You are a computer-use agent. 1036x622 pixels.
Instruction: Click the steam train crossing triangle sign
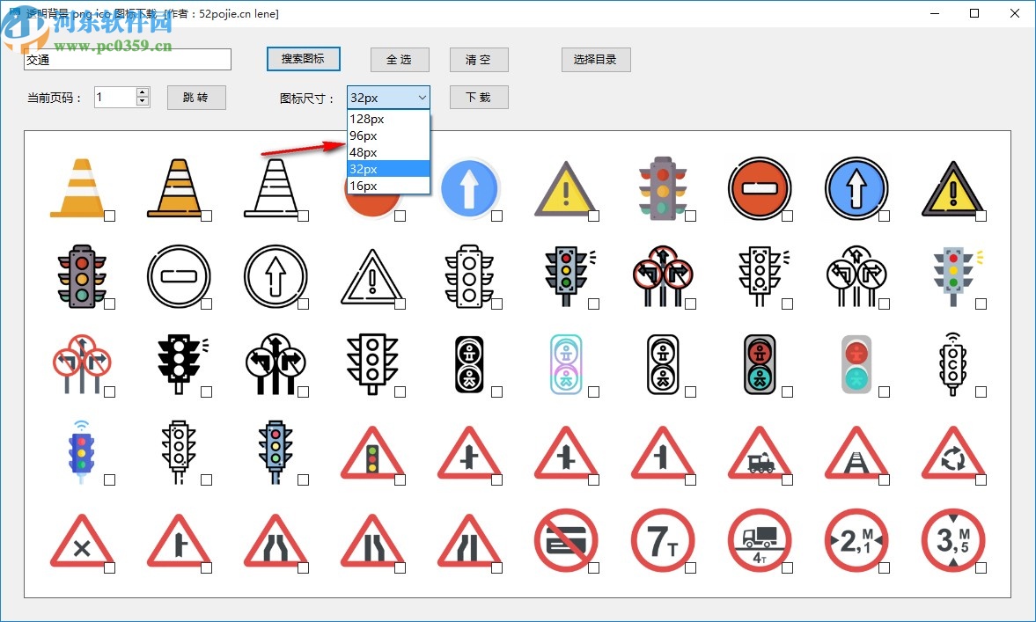[760, 451]
